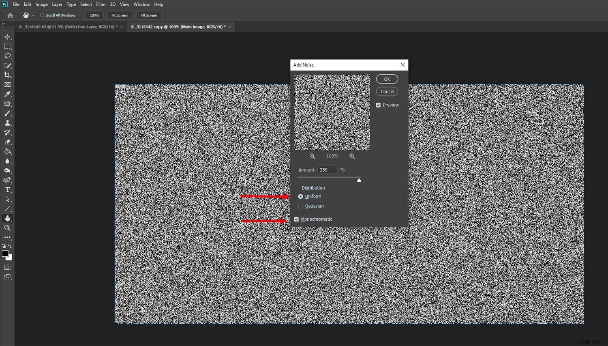Click the Amount slider handle
Screen dimensions: 608x346
(359, 180)
